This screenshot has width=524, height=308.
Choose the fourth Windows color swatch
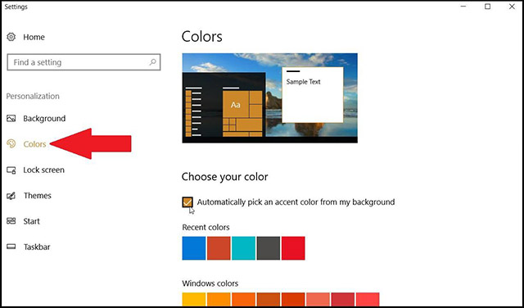click(x=269, y=299)
